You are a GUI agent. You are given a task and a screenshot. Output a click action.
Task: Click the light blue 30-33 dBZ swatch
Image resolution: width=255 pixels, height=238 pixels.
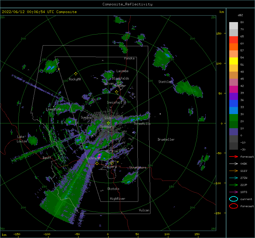click(233, 110)
